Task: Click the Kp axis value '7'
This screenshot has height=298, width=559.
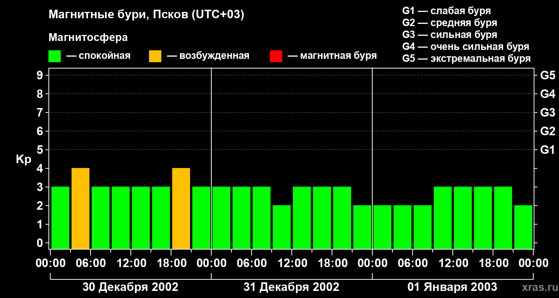Action: pos(40,113)
